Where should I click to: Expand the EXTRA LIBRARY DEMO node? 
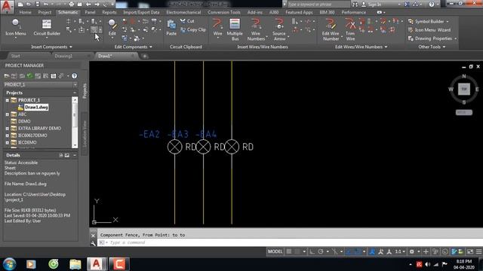tap(8, 129)
